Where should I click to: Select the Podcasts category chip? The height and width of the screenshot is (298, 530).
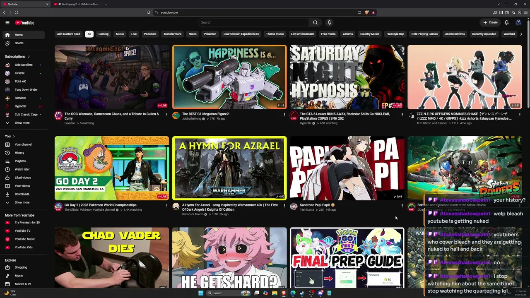pos(150,34)
